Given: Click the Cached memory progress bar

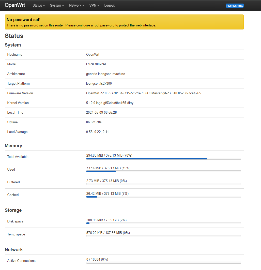Looking at the screenshot, I should [163, 197].
